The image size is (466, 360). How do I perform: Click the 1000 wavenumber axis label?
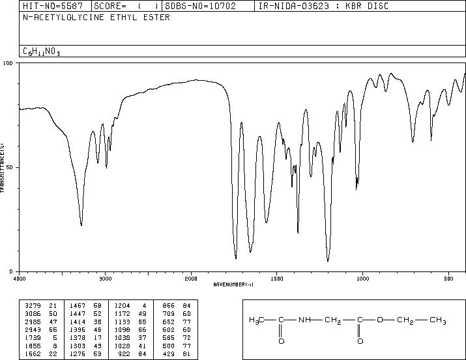click(x=362, y=279)
